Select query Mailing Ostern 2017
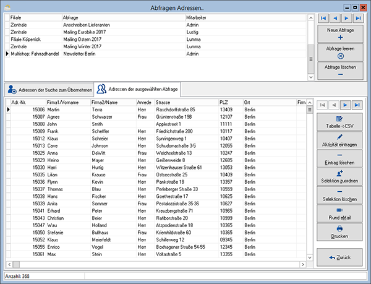The width and height of the screenshot is (371, 284). point(124,39)
